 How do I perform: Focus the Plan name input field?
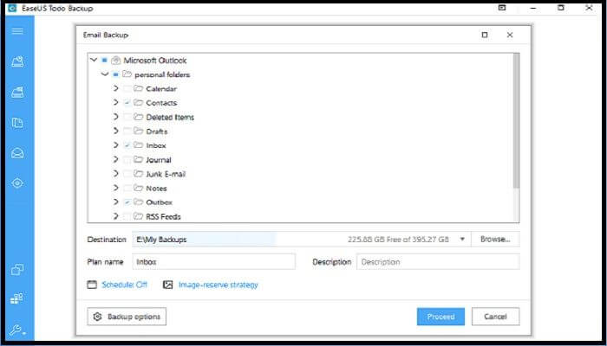point(213,262)
